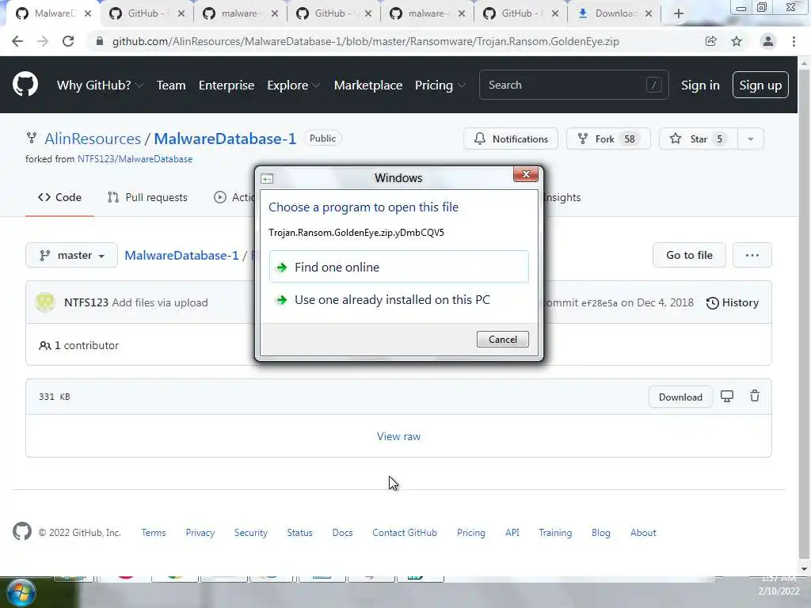
Task: Open the browser profile avatar icon
Action: pyautogui.click(x=768, y=41)
